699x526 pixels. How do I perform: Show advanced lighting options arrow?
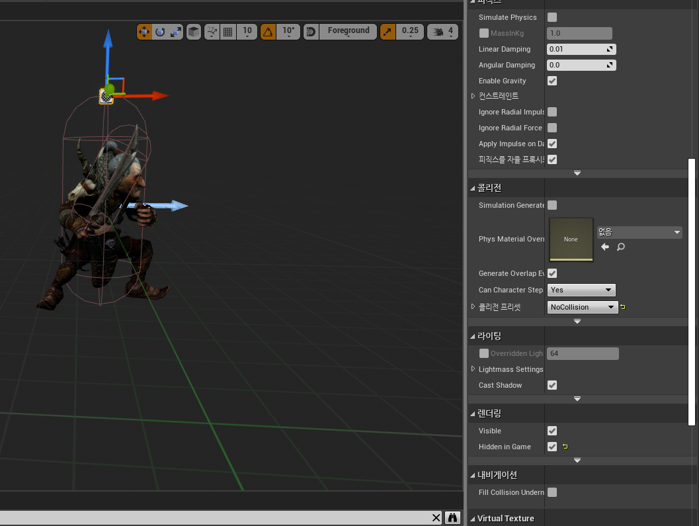(577, 398)
